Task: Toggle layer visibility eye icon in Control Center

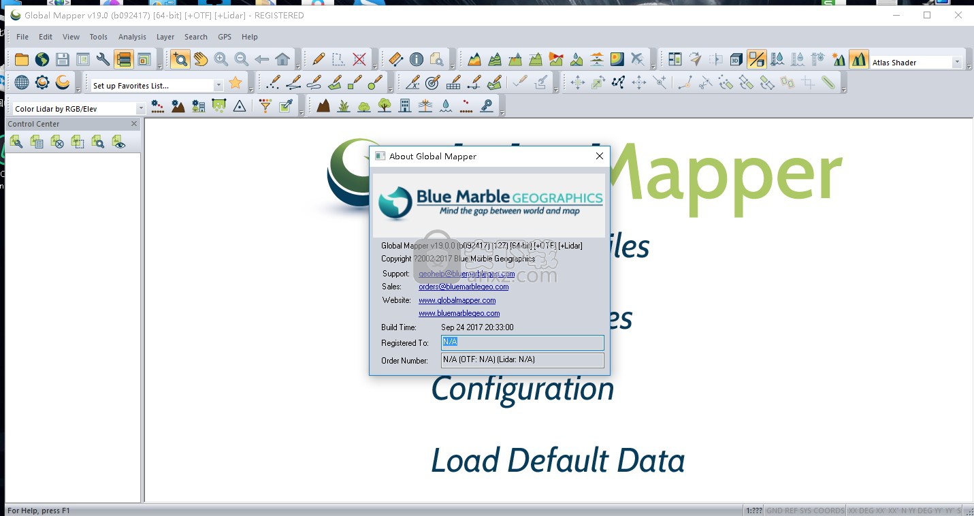Action: (119, 142)
